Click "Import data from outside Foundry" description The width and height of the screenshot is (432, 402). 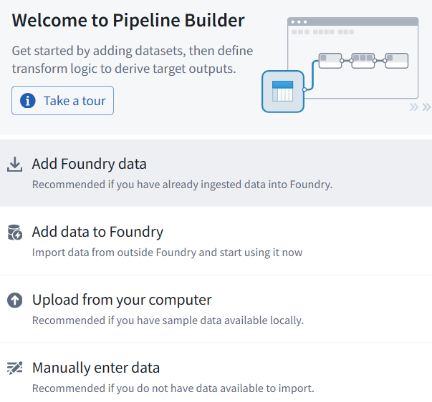(x=167, y=253)
